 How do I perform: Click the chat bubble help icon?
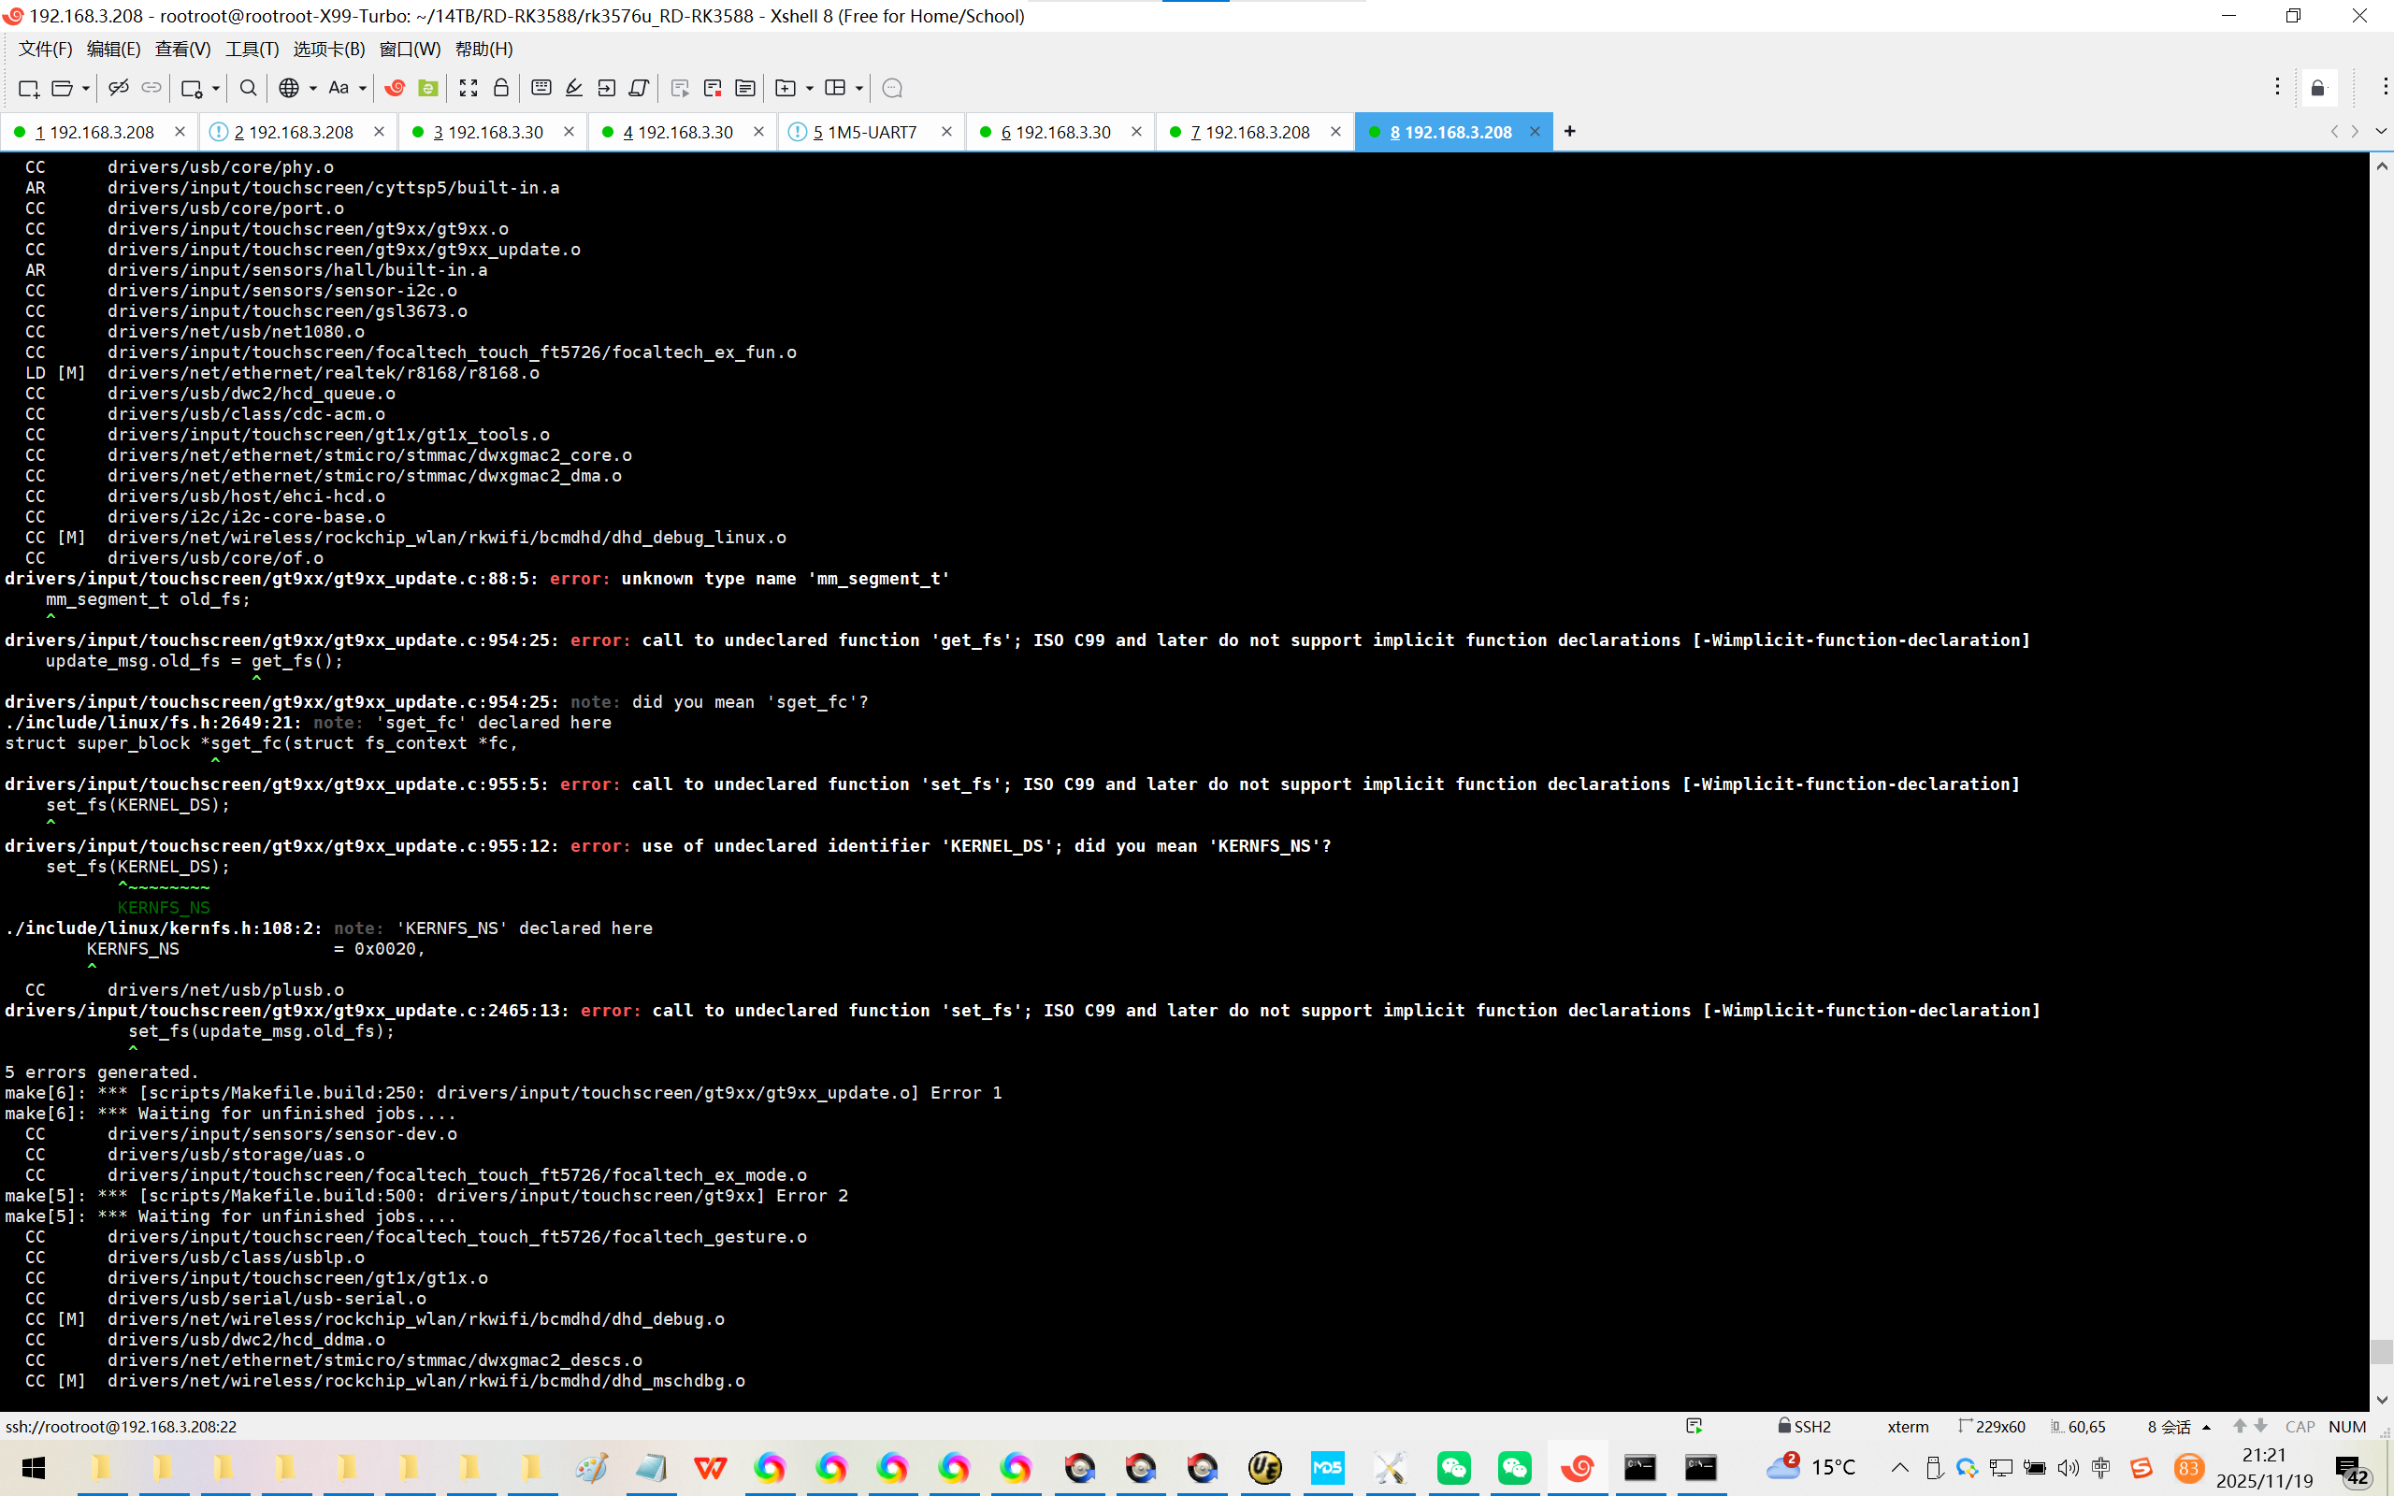[891, 88]
